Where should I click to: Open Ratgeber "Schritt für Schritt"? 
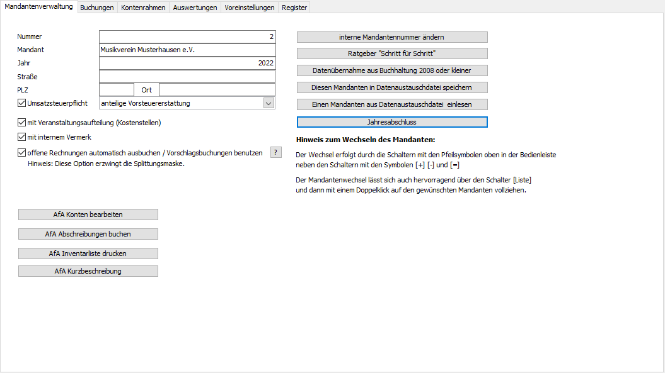(392, 53)
